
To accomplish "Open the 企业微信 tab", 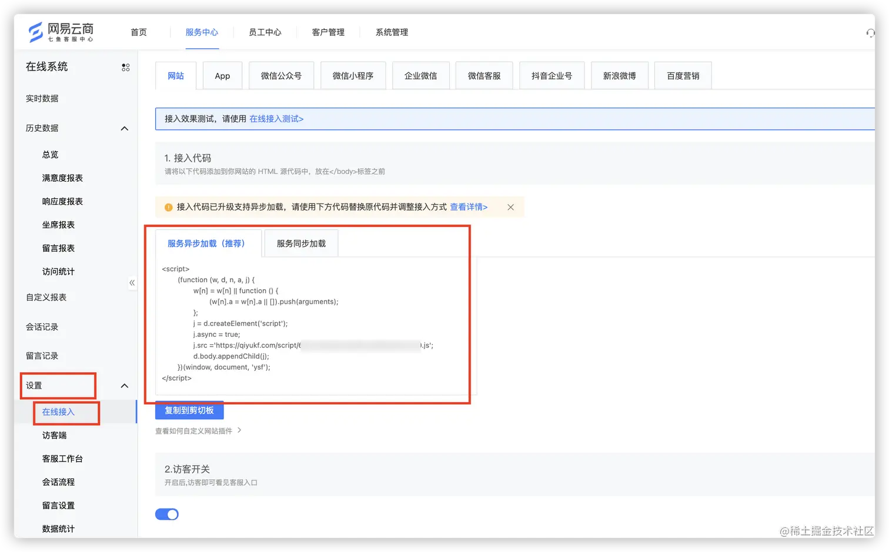I will 420,76.
